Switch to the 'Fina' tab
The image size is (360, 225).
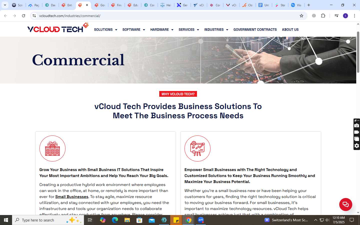pyautogui.click(x=116, y=5)
